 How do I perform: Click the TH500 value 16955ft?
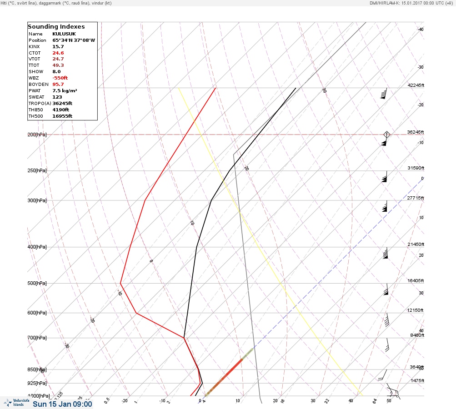[x=62, y=116]
